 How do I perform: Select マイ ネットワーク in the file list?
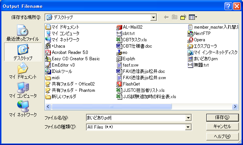[62, 40]
